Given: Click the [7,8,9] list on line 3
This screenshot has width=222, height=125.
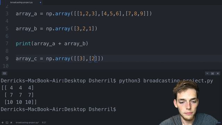Looking at the screenshot, I should (x=136, y=14).
